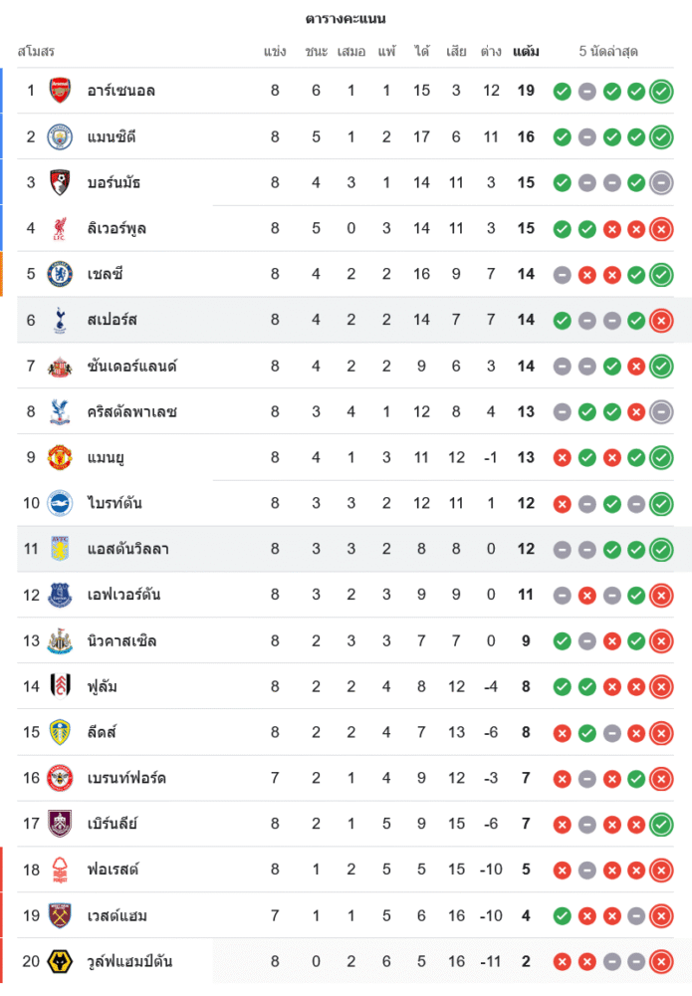692x996 pixels.
Task: Select the แอสตันวิลลา table row name
Action: click(x=128, y=549)
